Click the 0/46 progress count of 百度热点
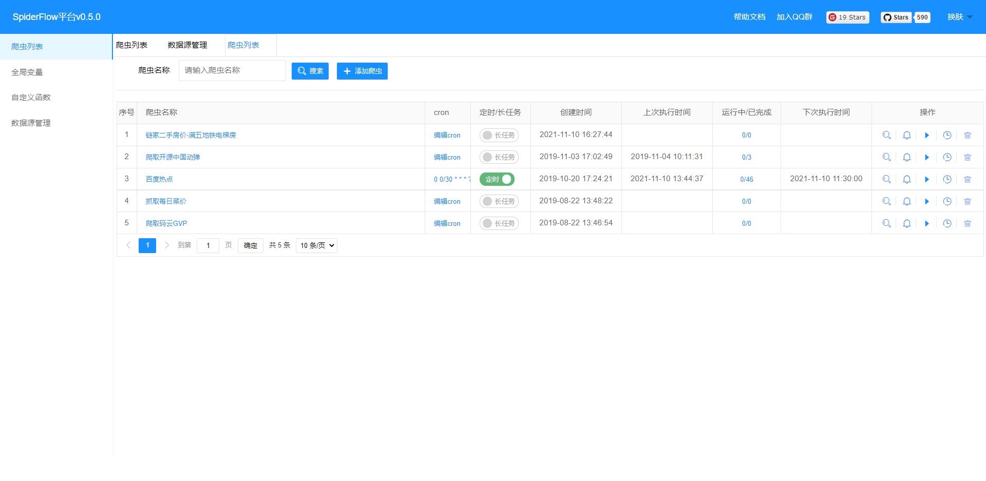Viewport: 986px width, 481px height. tap(746, 179)
